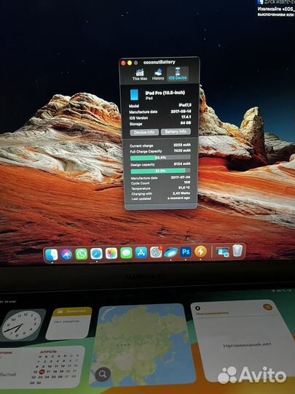The width and height of the screenshot is (295, 394).
Task: Open Safari from the dock
Action: pos(97,253)
